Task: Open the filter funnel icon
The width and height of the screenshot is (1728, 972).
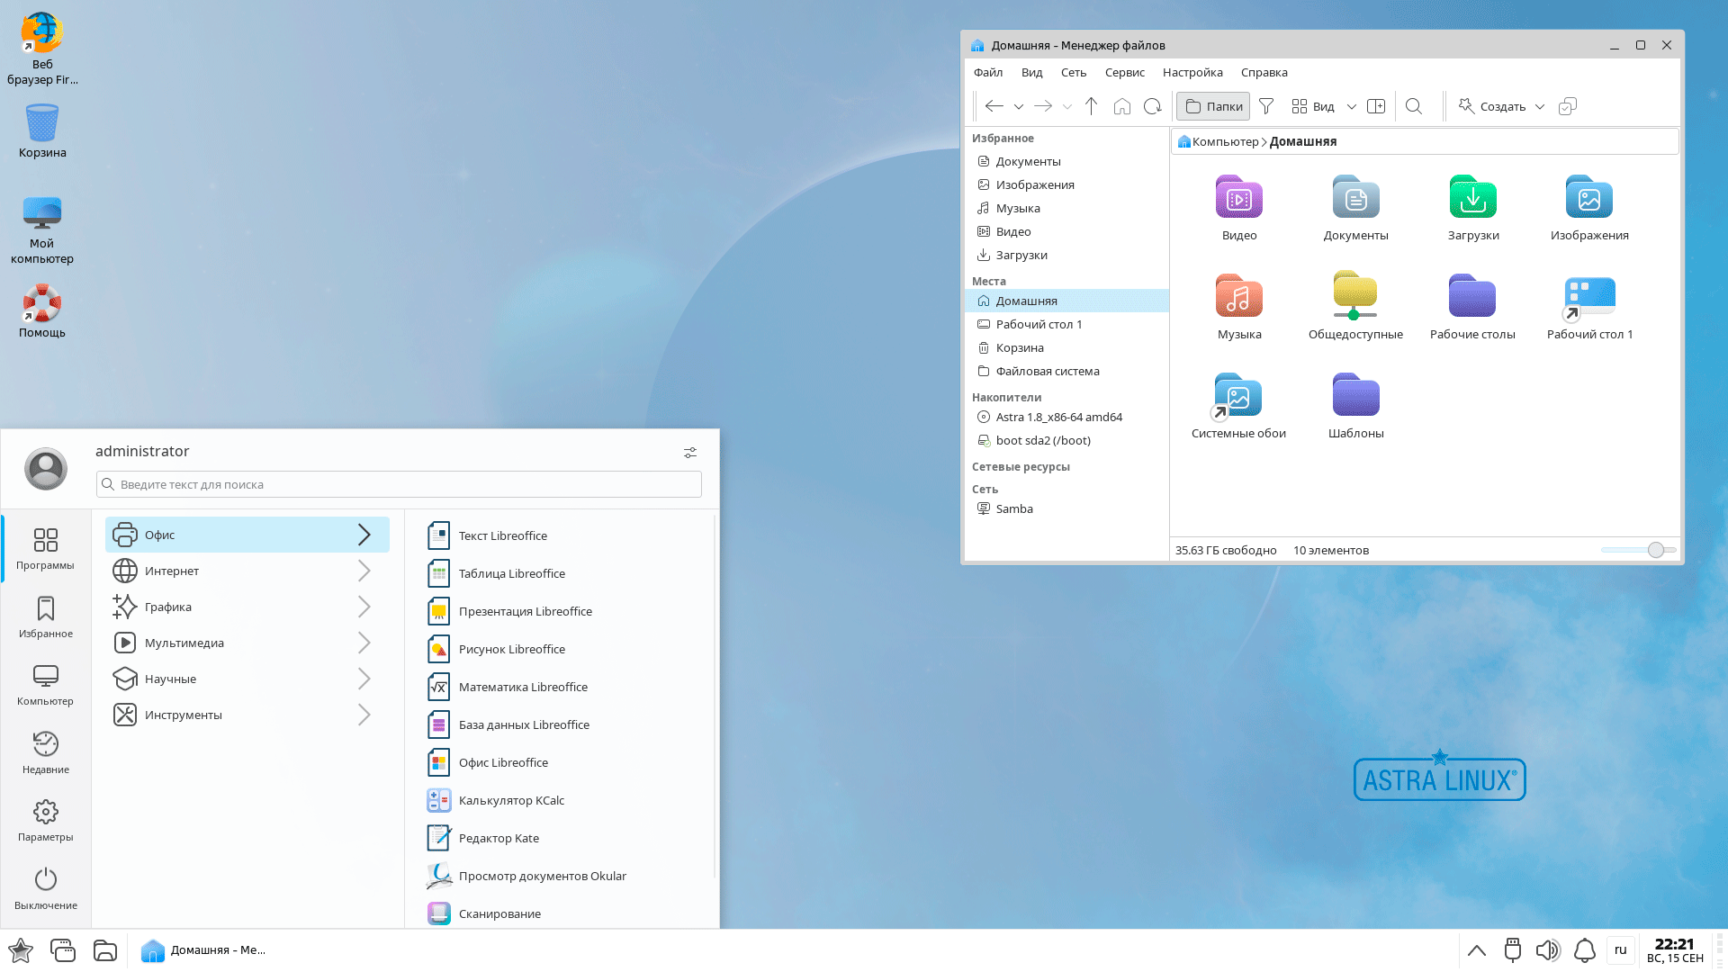Action: tap(1266, 106)
